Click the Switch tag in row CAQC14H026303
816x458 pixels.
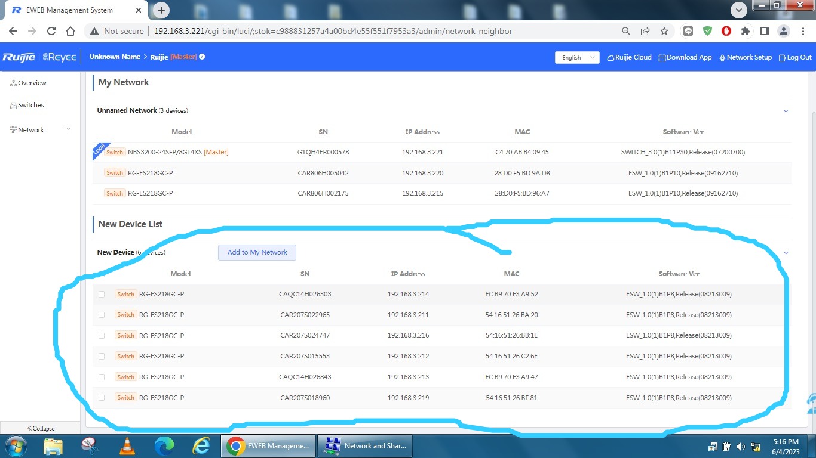tap(126, 294)
